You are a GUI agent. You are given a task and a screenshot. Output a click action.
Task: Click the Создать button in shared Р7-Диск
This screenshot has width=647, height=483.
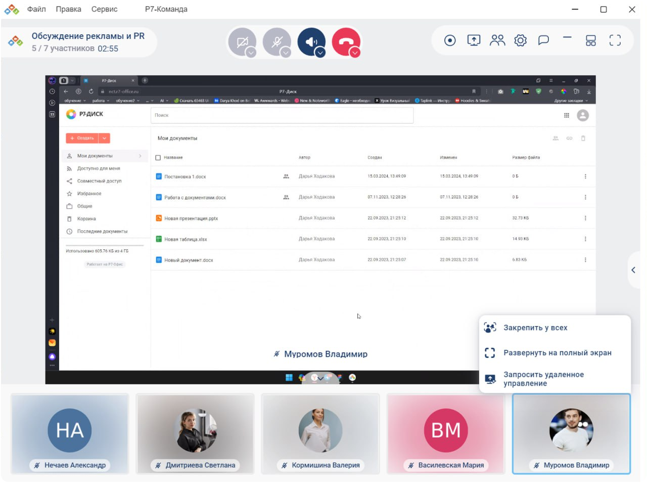pyautogui.click(x=82, y=138)
